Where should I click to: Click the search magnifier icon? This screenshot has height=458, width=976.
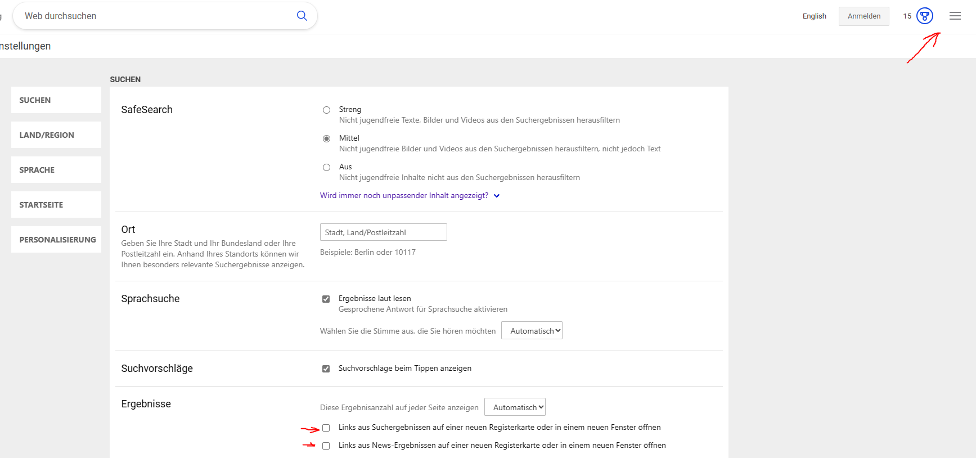point(302,16)
